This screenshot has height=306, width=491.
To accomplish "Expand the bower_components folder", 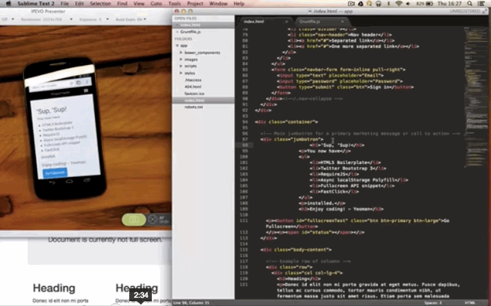I will [181, 53].
